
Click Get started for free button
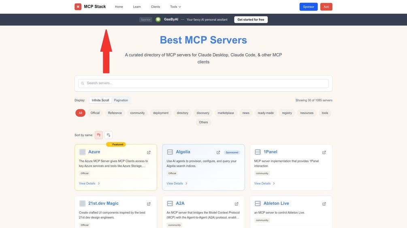tap(251, 20)
